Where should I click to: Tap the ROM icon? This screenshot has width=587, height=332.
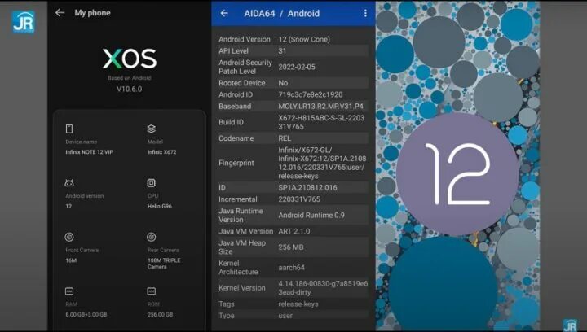pyautogui.click(x=152, y=291)
